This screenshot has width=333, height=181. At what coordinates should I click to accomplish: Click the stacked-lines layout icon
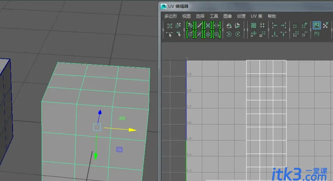pyautogui.click(x=253, y=25)
